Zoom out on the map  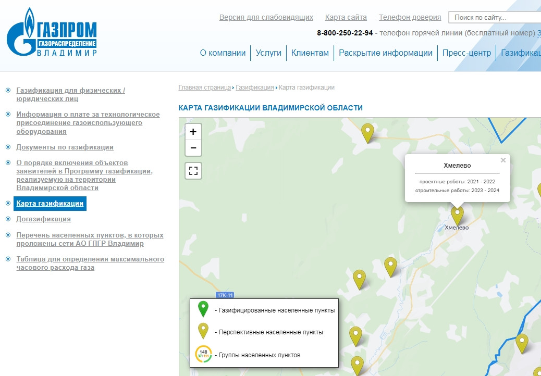tap(193, 148)
